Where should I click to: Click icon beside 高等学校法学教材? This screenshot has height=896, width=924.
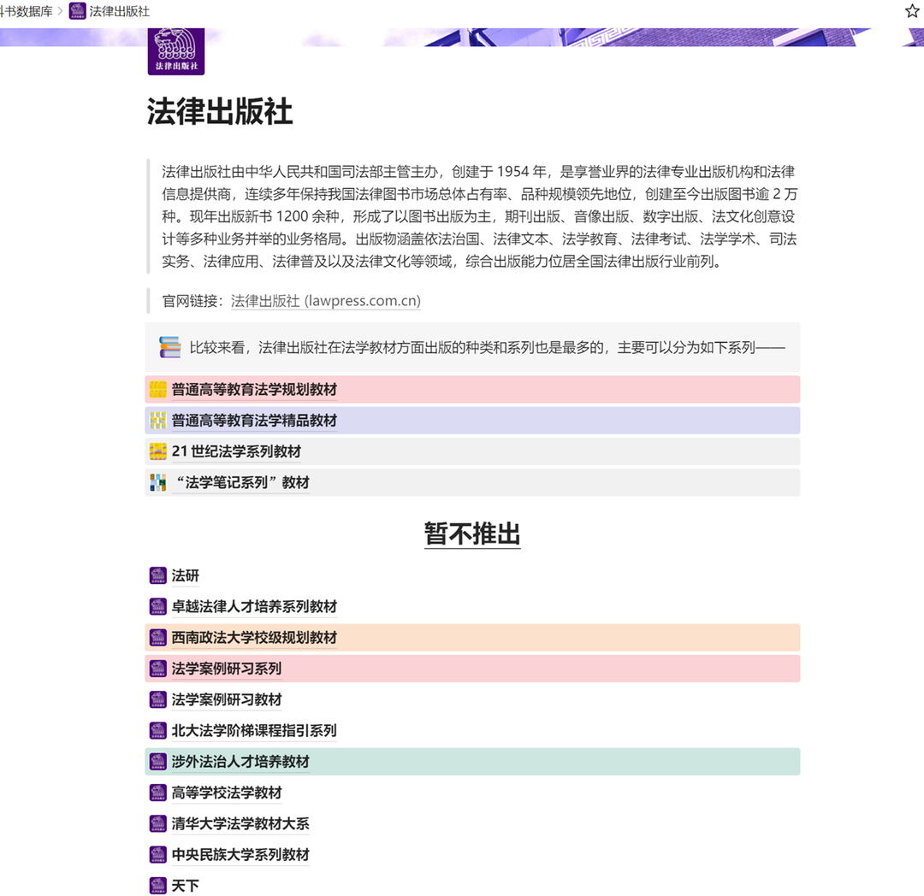click(158, 793)
